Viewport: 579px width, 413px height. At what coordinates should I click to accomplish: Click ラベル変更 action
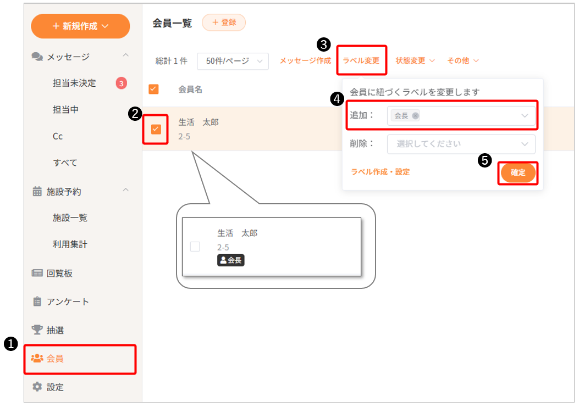tap(361, 60)
